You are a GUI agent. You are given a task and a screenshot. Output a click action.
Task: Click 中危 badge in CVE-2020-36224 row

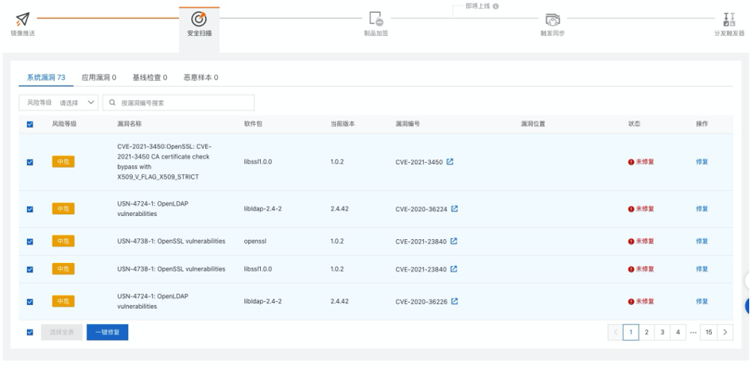pyautogui.click(x=63, y=208)
